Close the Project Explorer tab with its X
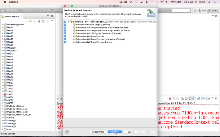 pos(21,16)
